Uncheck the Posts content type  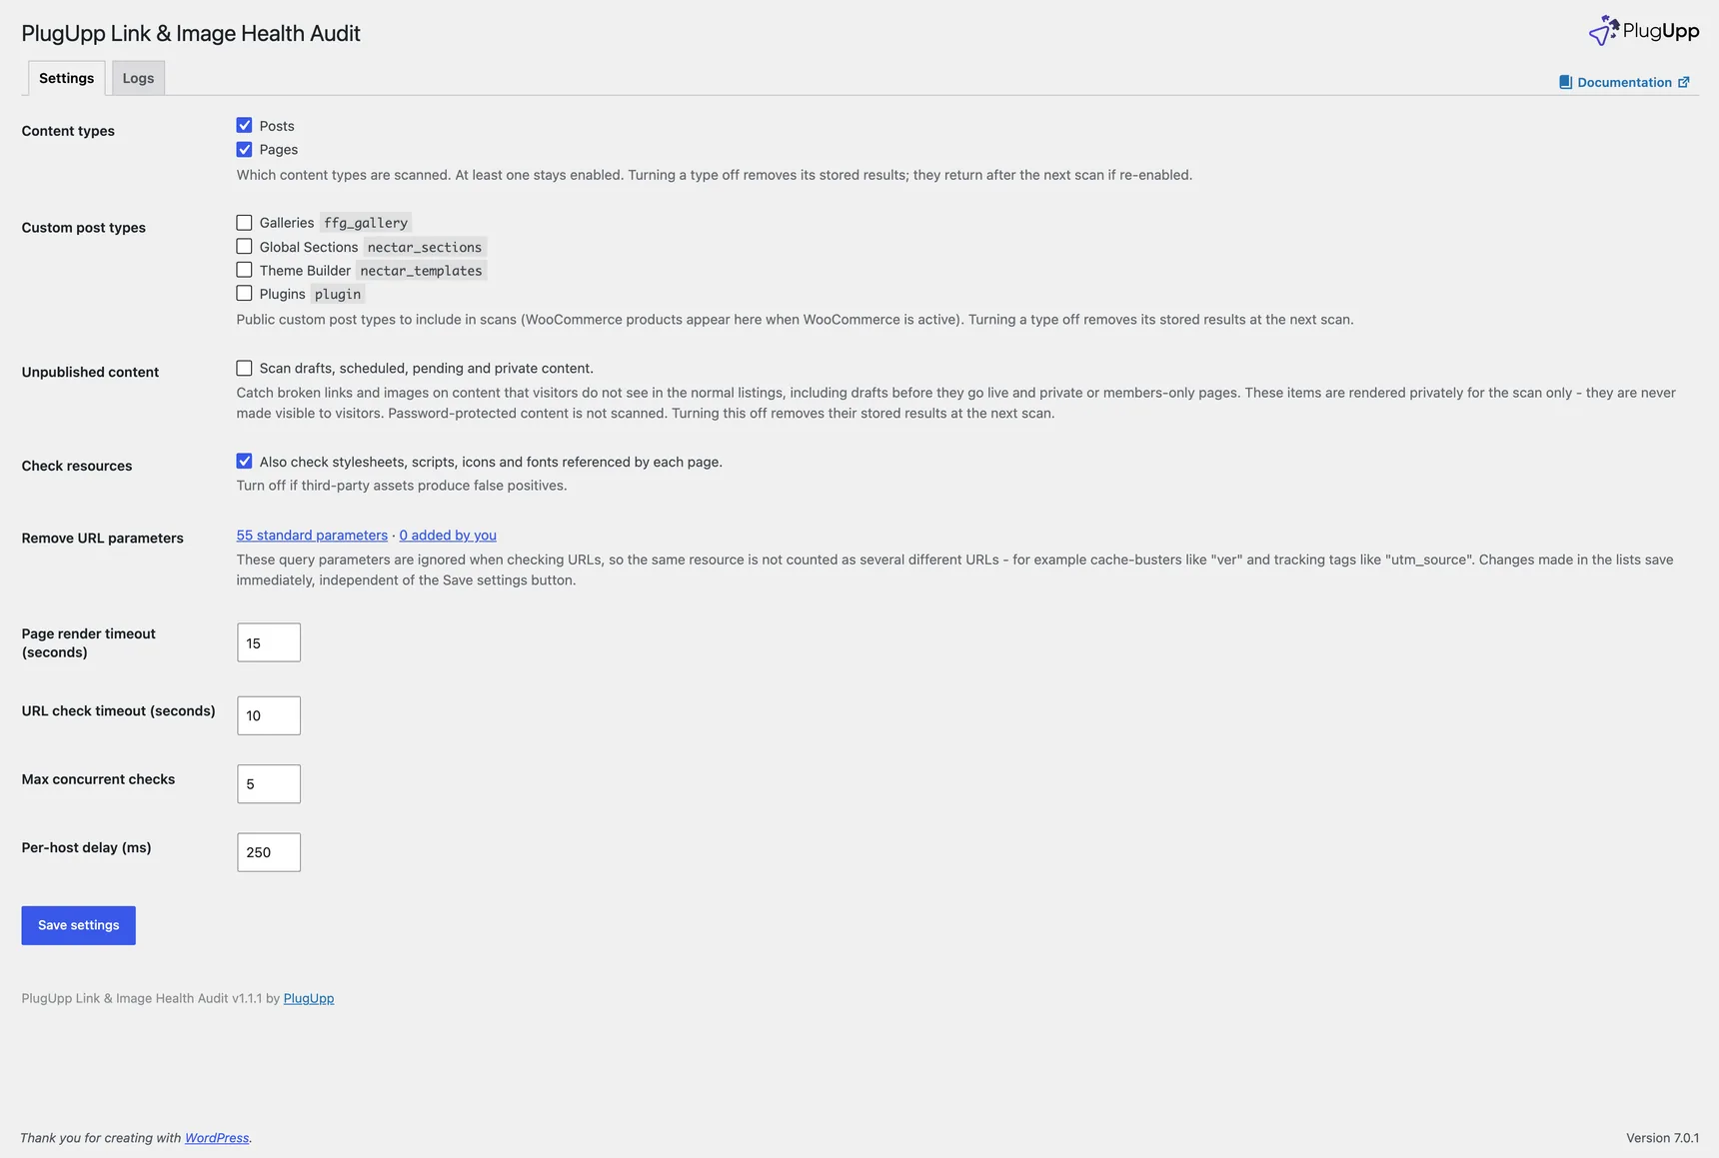(244, 125)
